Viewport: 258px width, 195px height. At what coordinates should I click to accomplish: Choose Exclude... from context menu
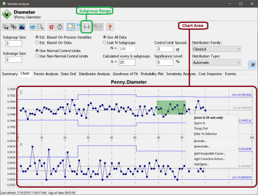tap(212, 141)
